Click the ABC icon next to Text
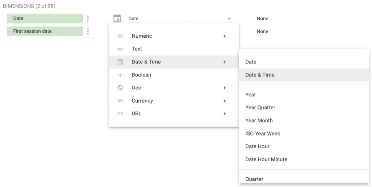The image size is (372, 187). coord(120,49)
